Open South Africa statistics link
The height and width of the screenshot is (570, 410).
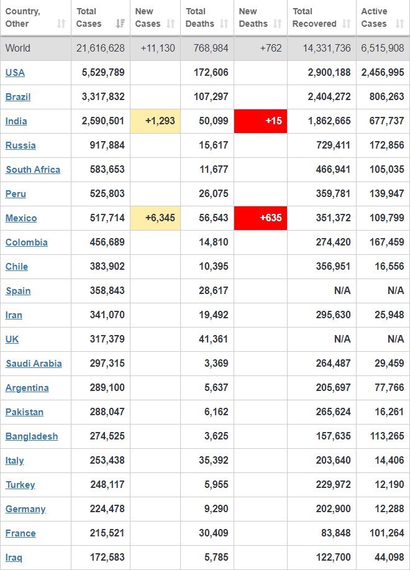[33, 170]
